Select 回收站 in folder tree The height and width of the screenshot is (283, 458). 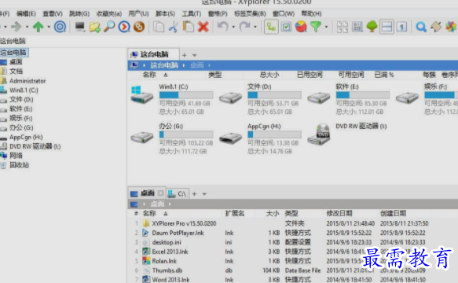tap(19, 165)
